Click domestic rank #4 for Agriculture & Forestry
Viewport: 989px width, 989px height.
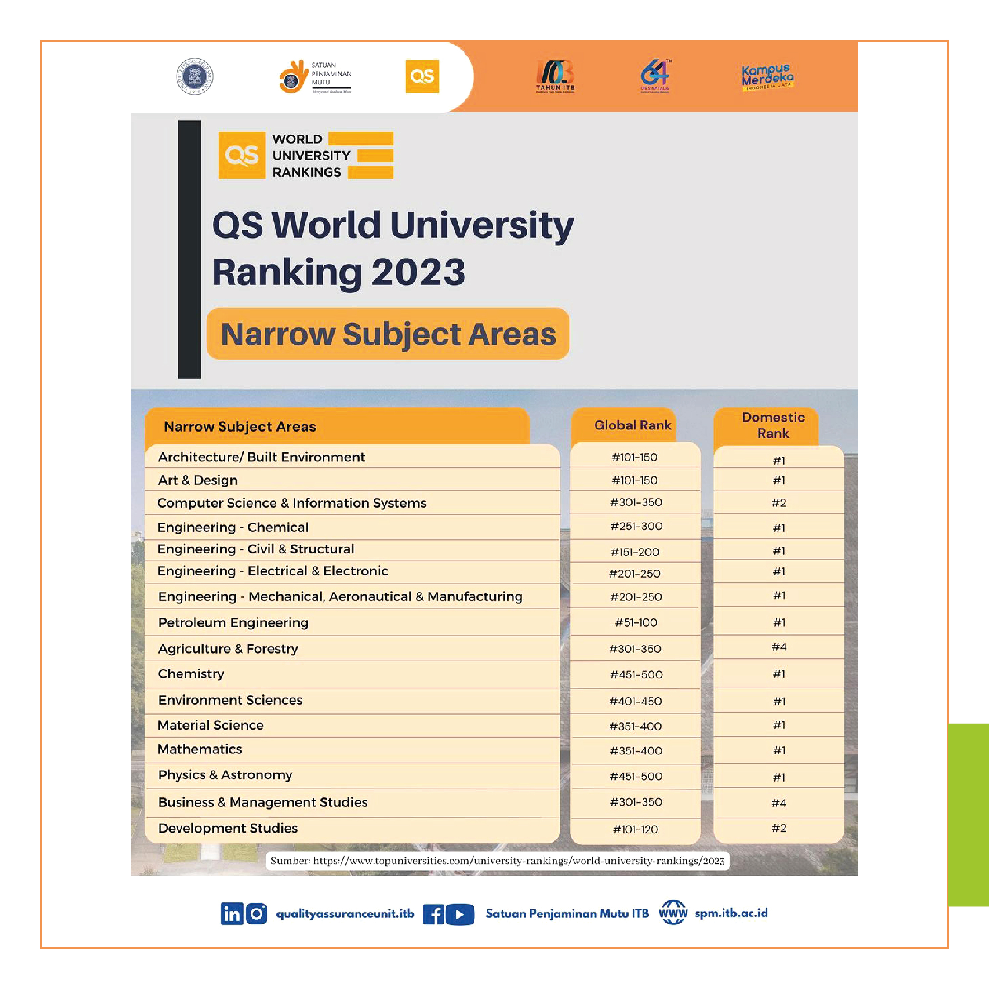pyautogui.click(x=779, y=647)
